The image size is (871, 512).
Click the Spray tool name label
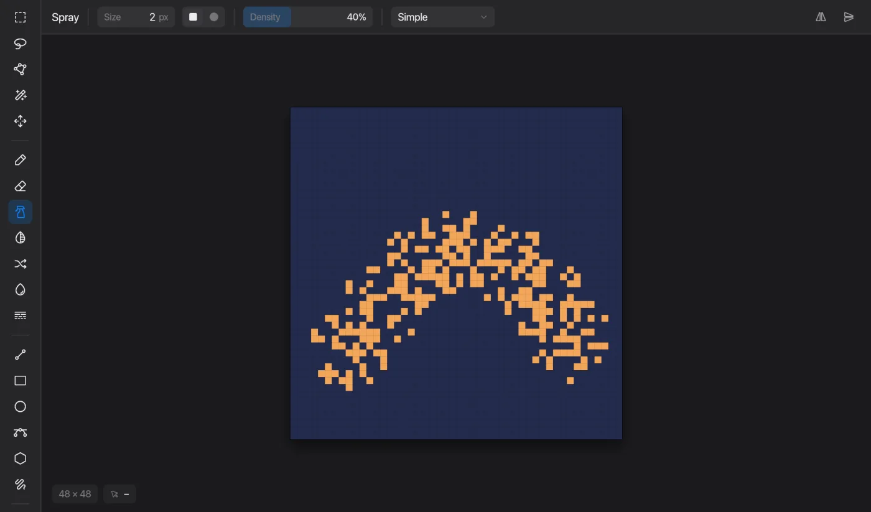pos(65,17)
